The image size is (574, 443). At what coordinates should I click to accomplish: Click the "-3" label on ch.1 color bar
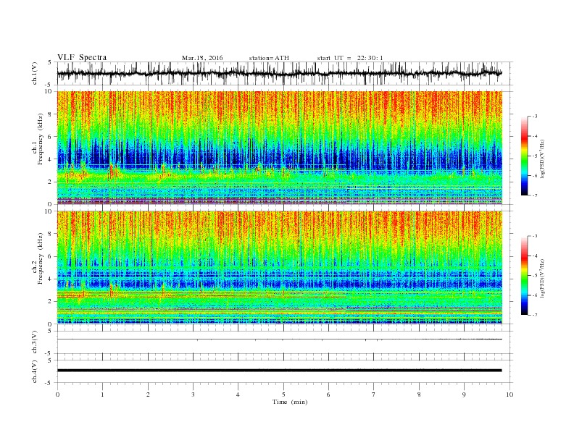[x=535, y=117]
